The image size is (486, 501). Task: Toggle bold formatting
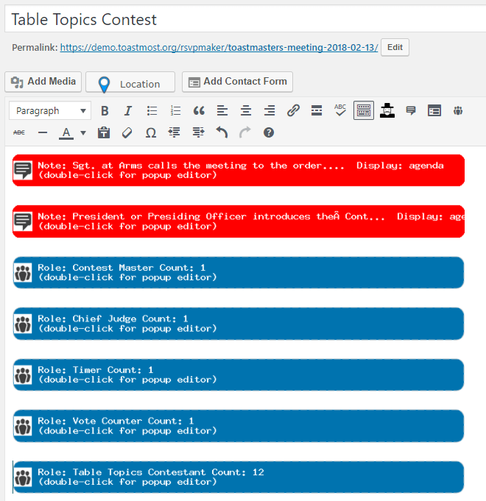pyautogui.click(x=105, y=111)
